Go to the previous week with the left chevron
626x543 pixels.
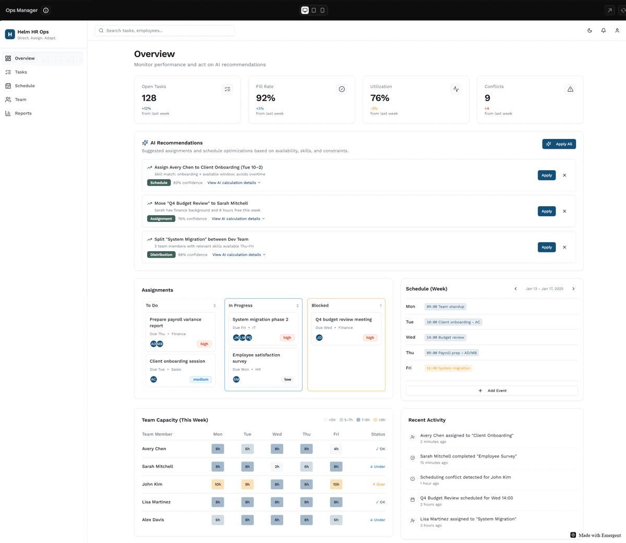515,288
